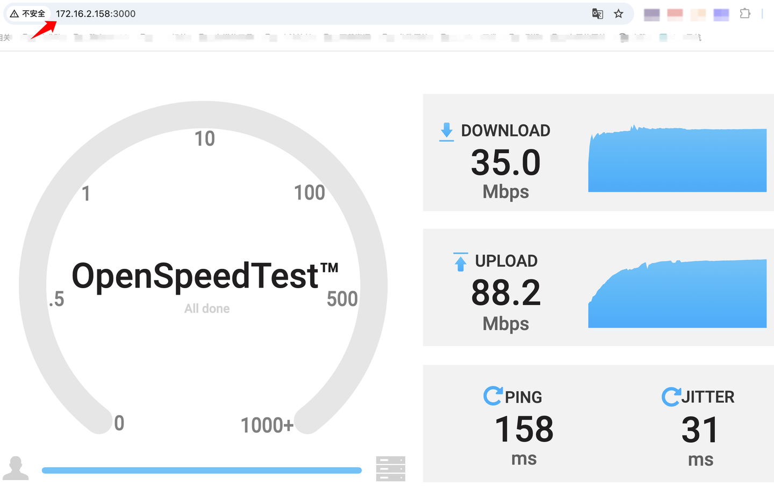The image size is (774, 493).
Task: Click the DOWNLOAD label
Action: tap(506, 131)
